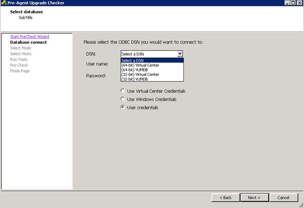Click the DSN label
The image size is (304, 208).
click(x=91, y=54)
